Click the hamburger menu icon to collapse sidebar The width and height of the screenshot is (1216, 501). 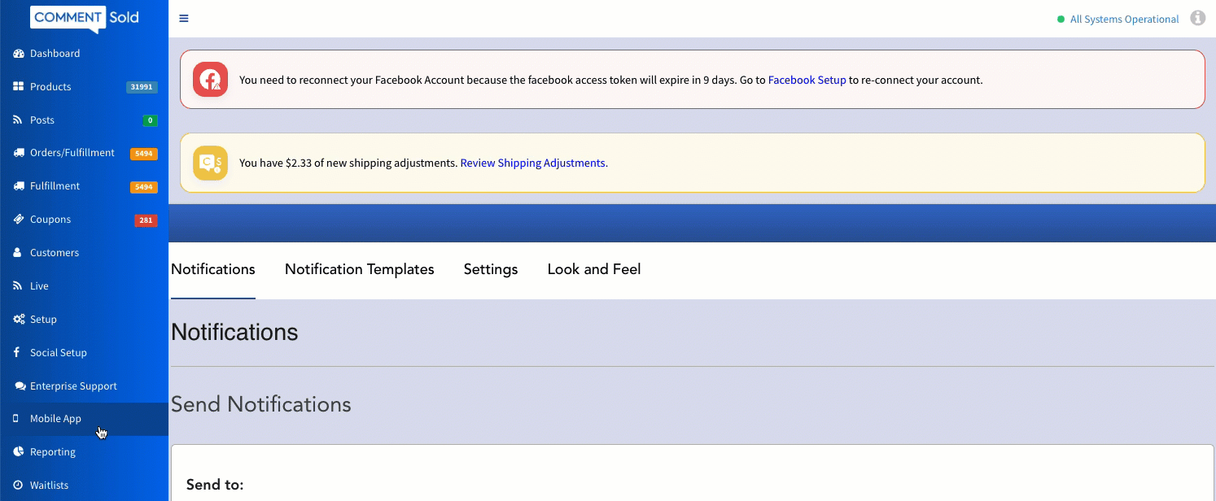[184, 19]
